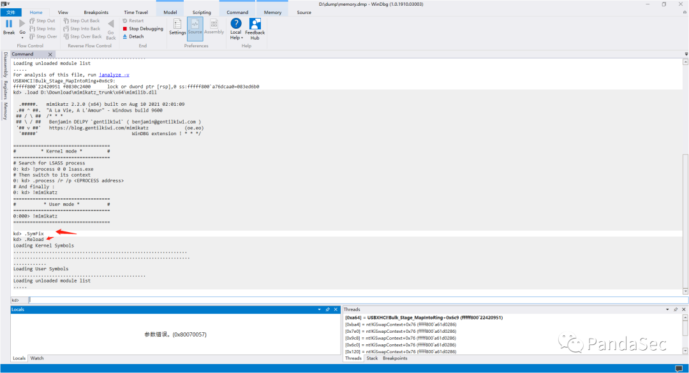The image size is (689, 373).
Task: Click Step Out Back
Action: pos(81,20)
